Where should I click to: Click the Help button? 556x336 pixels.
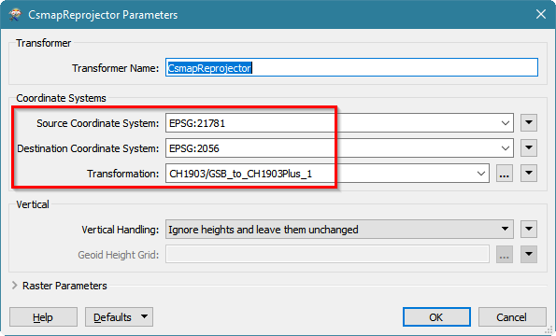pos(43,317)
